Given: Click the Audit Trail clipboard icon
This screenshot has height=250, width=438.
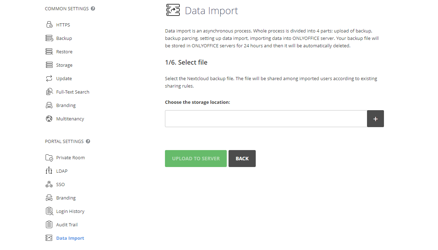Looking at the screenshot, I should click(x=49, y=225).
